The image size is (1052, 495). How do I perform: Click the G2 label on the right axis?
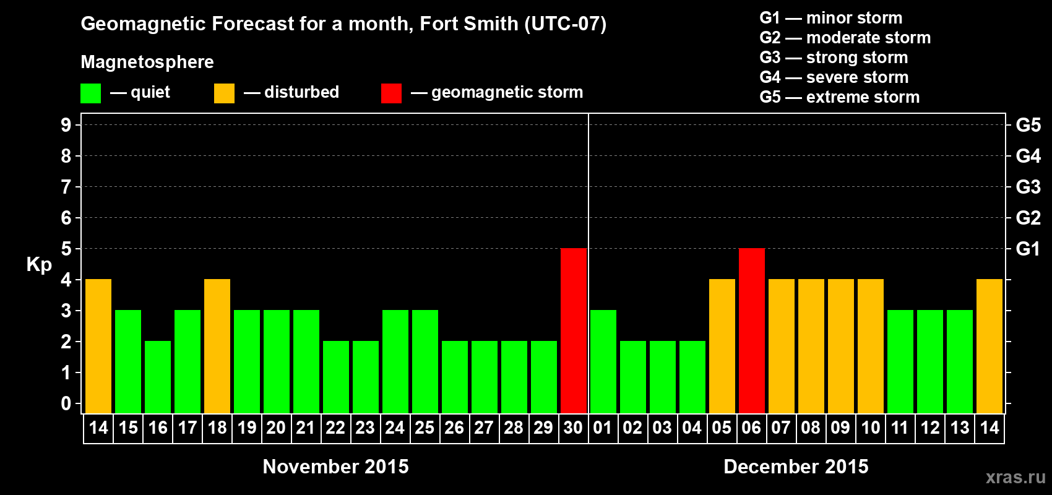tap(1028, 218)
